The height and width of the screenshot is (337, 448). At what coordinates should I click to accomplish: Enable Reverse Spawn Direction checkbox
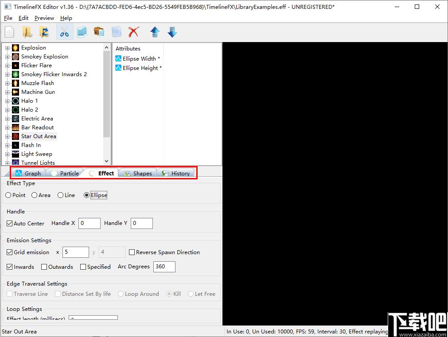pos(132,252)
